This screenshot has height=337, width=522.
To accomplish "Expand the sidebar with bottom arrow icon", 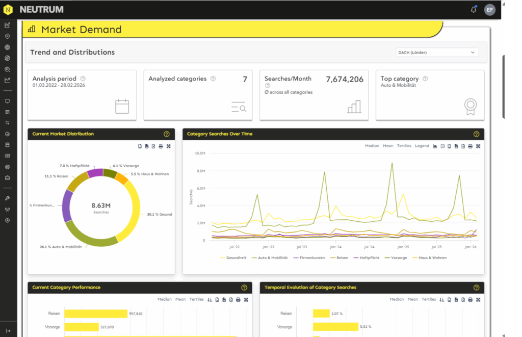I will [x=7, y=331].
